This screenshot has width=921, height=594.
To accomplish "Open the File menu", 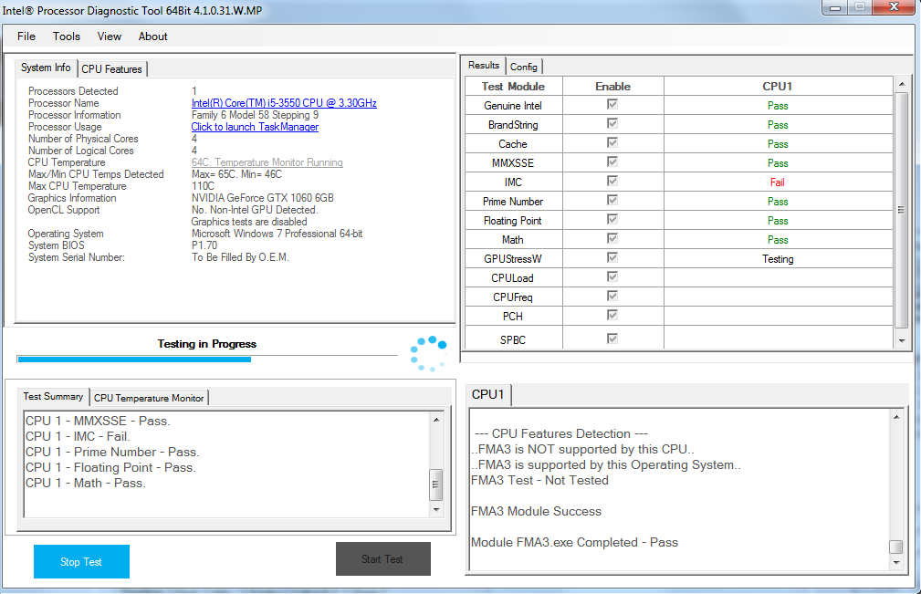I will [26, 36].
